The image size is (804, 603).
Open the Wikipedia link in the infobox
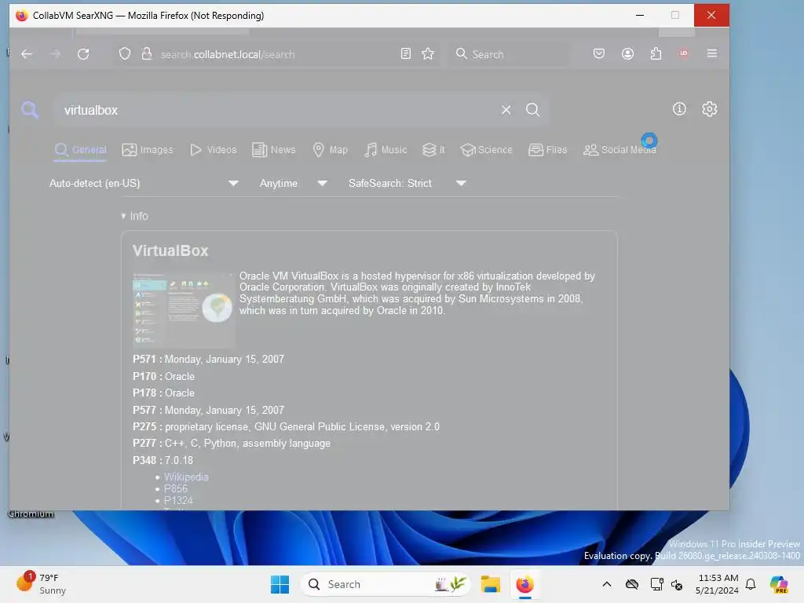[186, 477]
